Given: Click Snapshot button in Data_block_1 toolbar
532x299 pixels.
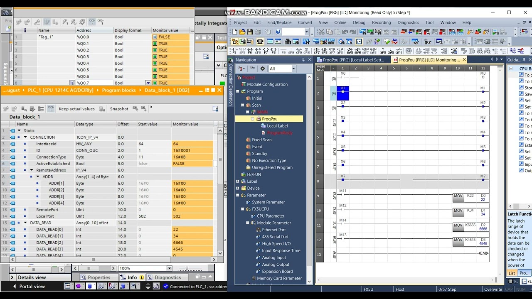Looking at the screenshot, I should 119,109.
